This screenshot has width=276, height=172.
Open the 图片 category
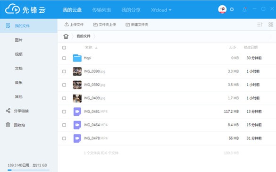click(18, 40)
